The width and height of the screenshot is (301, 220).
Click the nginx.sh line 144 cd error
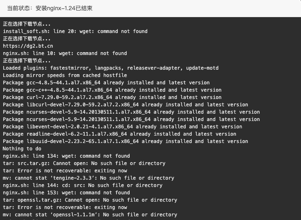pos(83,185)
